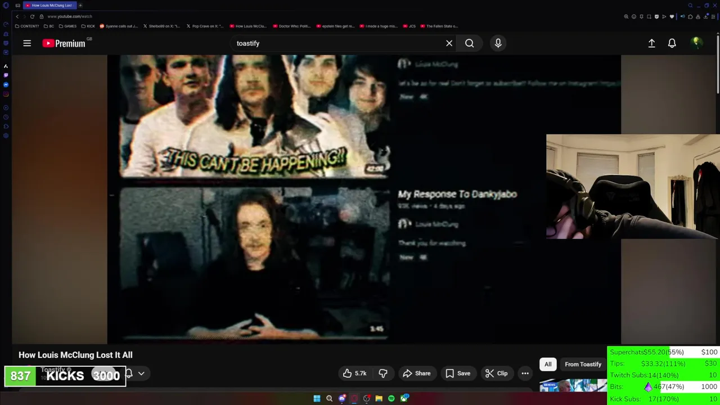Create a Clip of the video
This screenshot has height=405, width=720.
tap(496, 373)
